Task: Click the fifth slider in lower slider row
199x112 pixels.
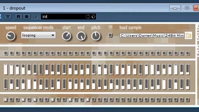Action: coord(29,84)
